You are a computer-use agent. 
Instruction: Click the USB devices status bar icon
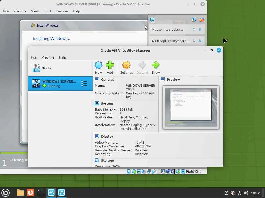point(154,171)
